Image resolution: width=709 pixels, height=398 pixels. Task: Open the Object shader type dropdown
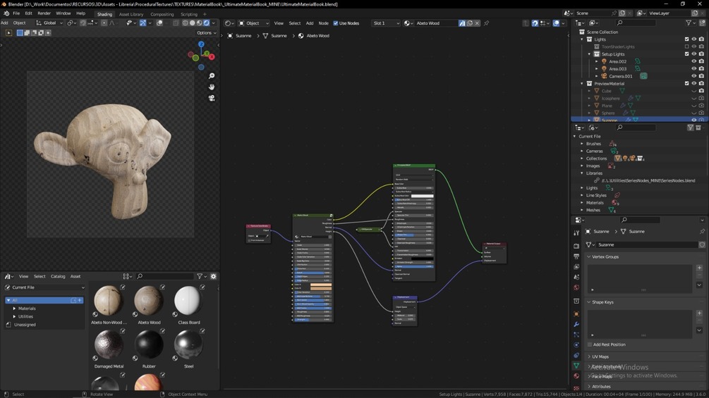click(254, 23)
